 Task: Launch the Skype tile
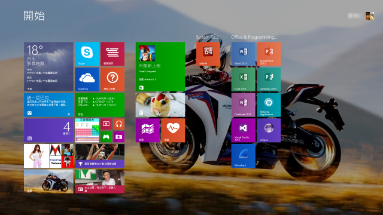coord(87,54)
